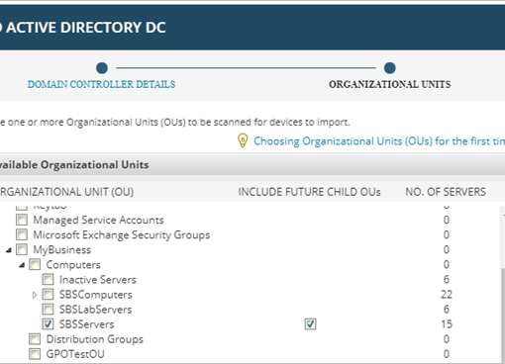Screen dimensions: 505x364
Task: Click the Domain Controller Details step dot
Action: [102, 68]
